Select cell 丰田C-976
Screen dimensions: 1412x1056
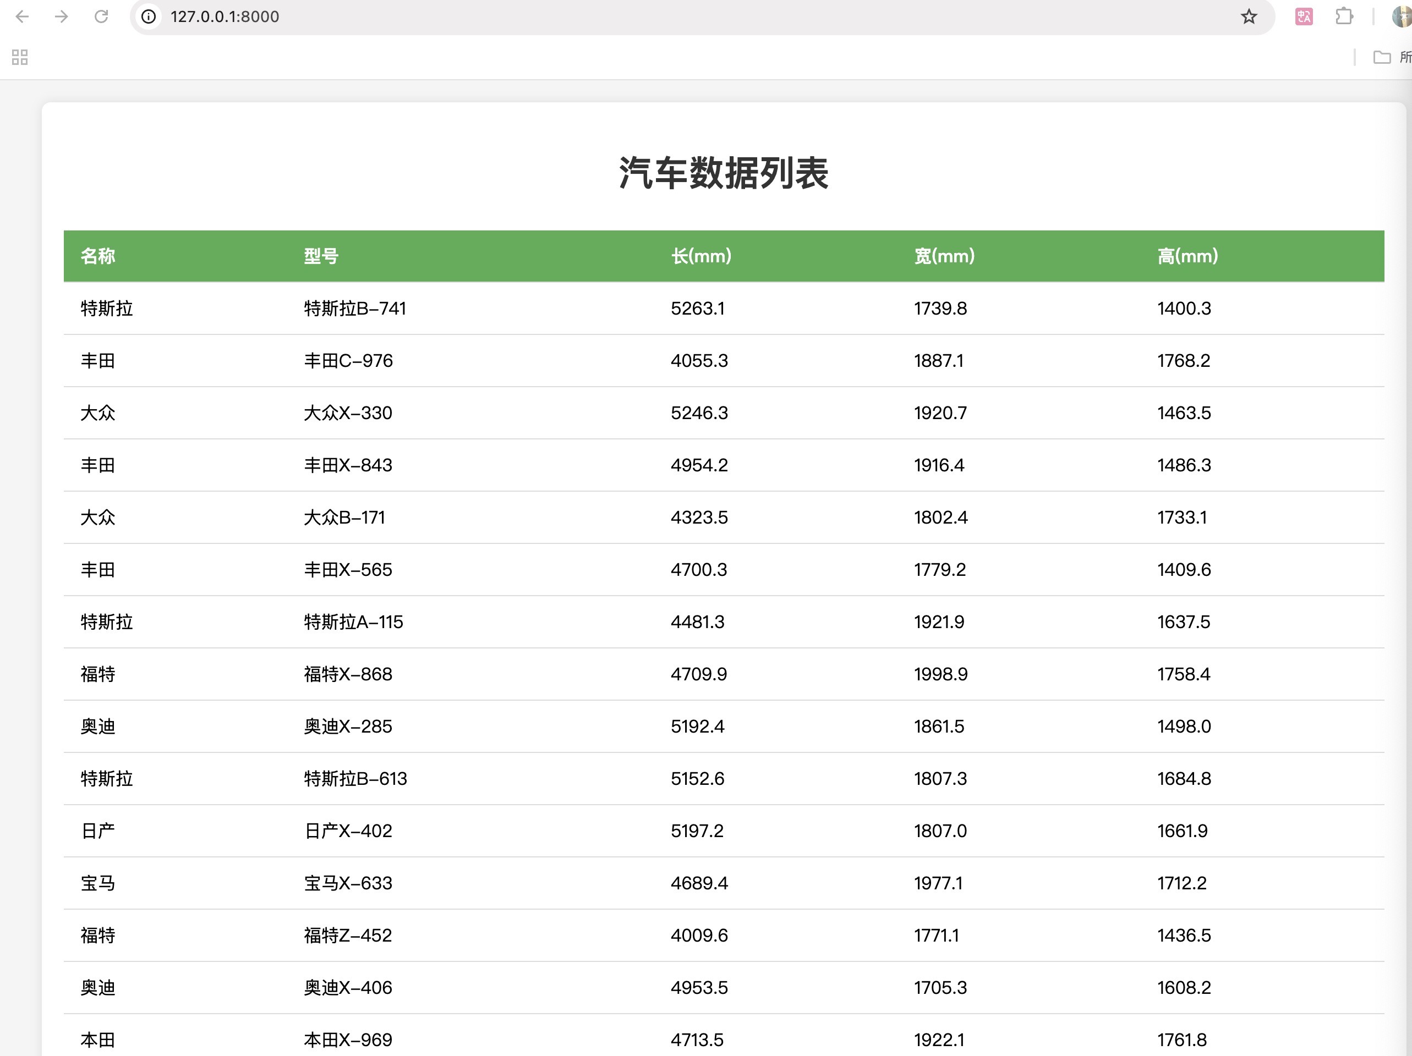pos(348,360)
